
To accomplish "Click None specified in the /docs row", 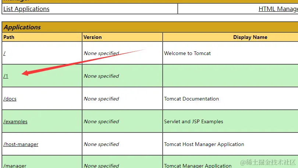I will pyautogui.click(x=101, y=99).
